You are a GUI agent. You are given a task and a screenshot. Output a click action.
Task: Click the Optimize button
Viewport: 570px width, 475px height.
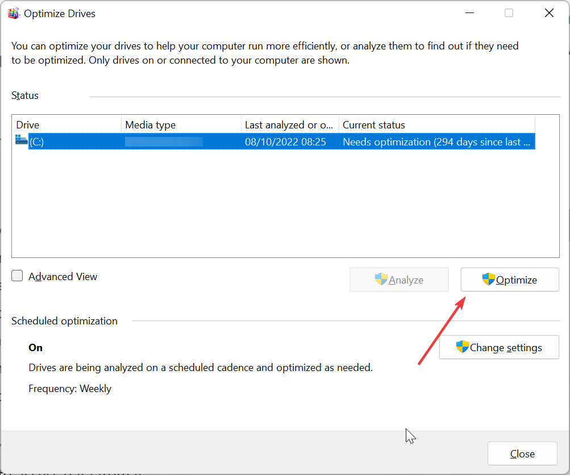510,280
